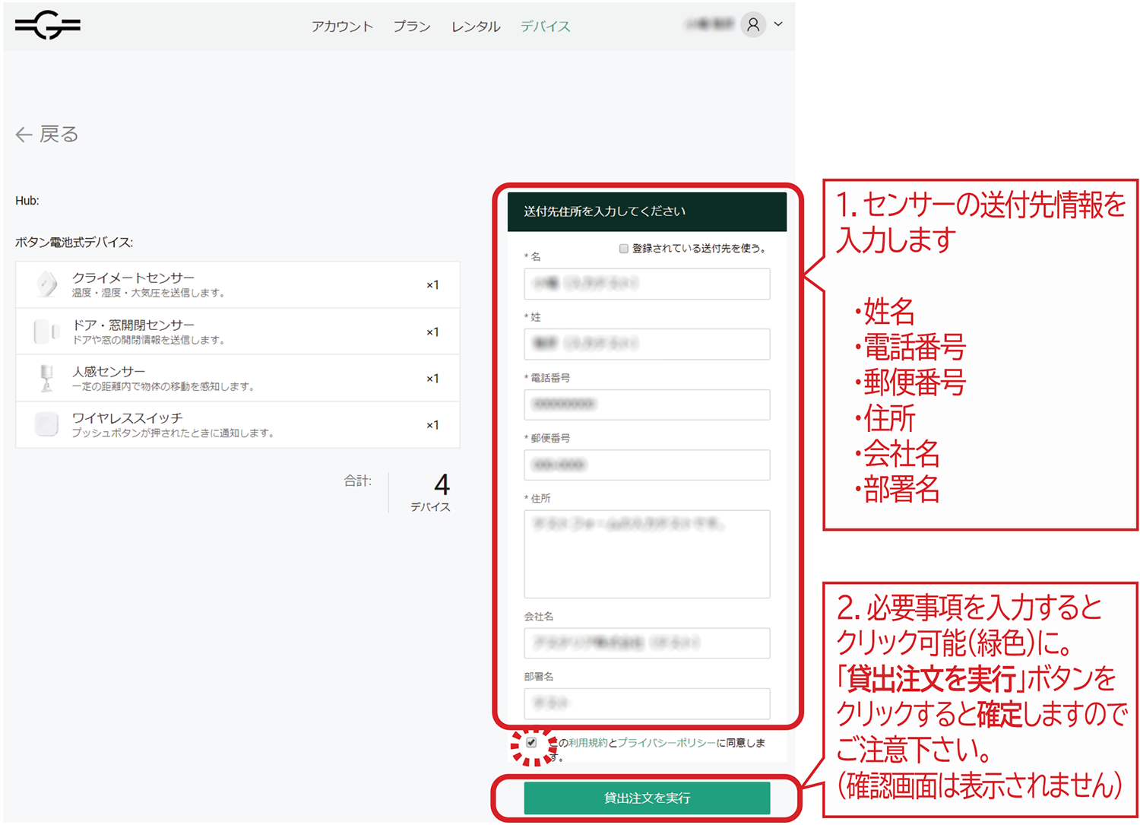The image size is (1140, 825).
Task: Focus the 会社名 input field
Action: tap(647, 643)
